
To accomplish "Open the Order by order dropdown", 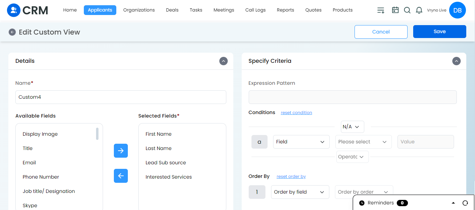I will (x=364, y=192).
